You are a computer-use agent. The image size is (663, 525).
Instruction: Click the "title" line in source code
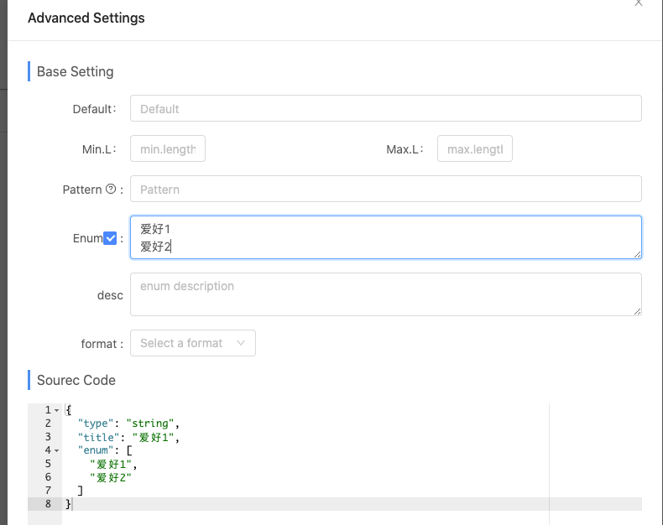[128, 437]
